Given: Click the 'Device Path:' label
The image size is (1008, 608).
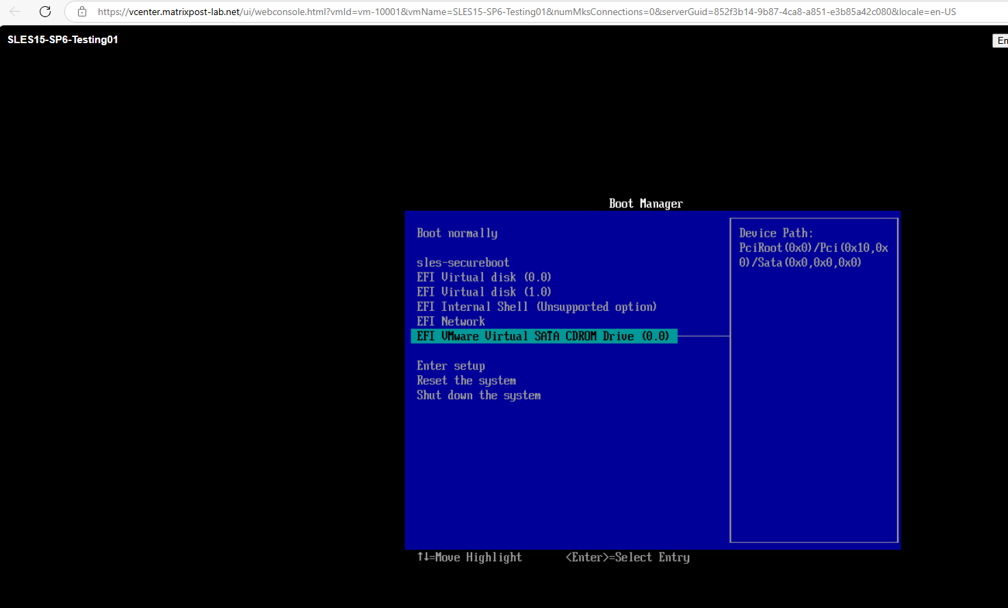Looking at the screenshot, I should coord(776,233).
